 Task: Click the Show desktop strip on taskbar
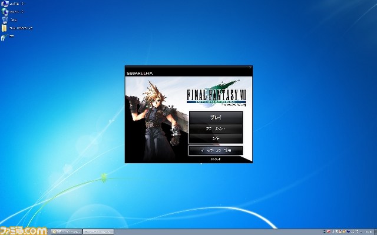(375, 231)
